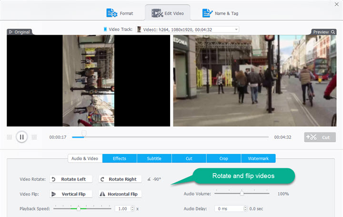The image size is (343, 217).
Task: Open the Subtitle tab
Action: coord(154,158)
